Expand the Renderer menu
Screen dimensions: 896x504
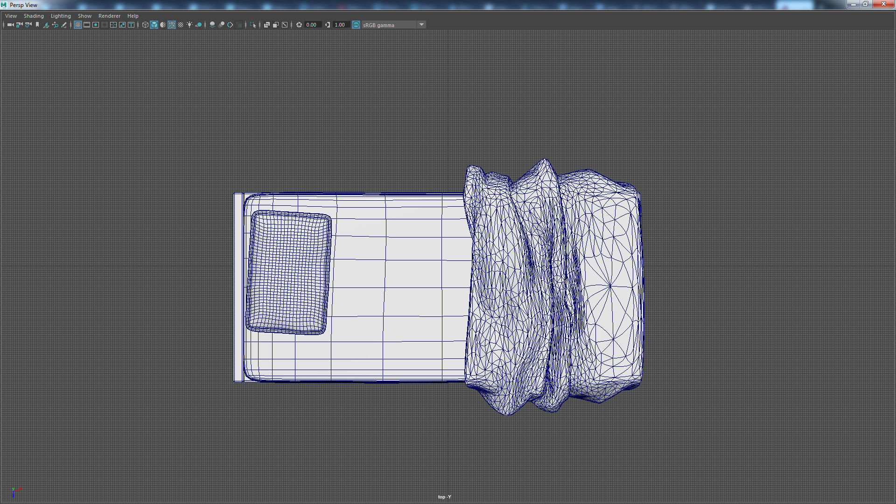[109, 16]
